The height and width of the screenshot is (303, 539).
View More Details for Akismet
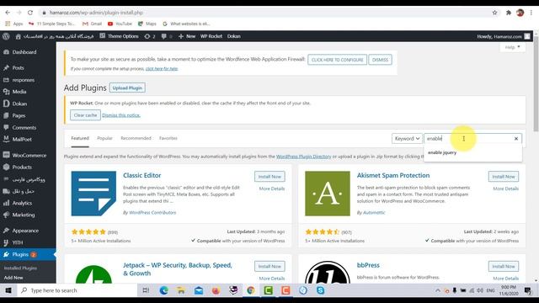pos(505,189)
